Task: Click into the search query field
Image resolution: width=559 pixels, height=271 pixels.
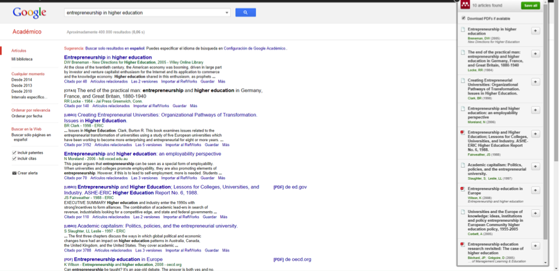Action: point(144,13)
